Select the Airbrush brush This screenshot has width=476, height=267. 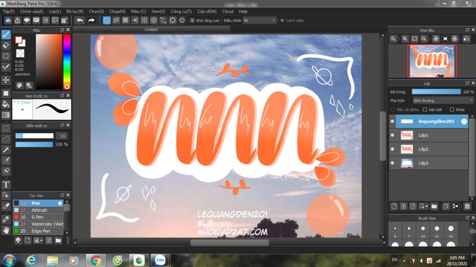[x=38, y=210]
